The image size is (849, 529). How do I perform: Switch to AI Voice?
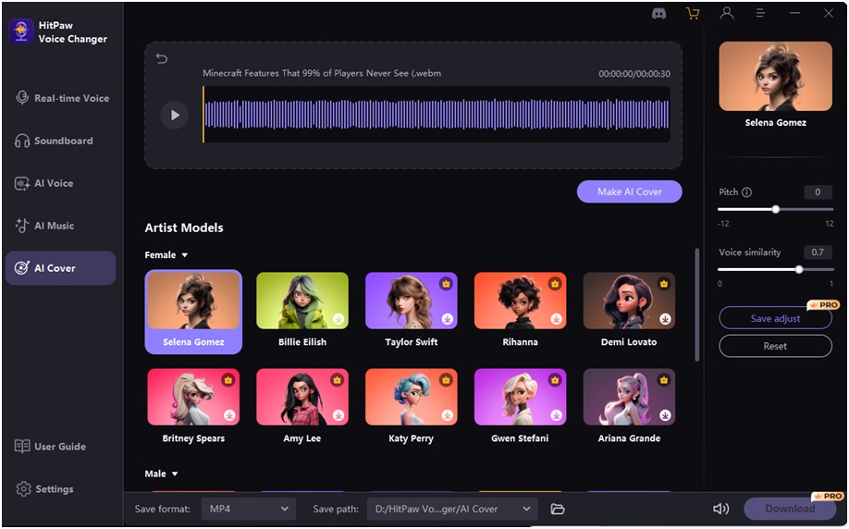pos(61,183)
